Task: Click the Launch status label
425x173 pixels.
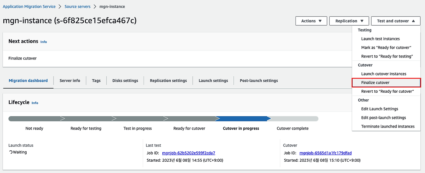Action: pos(21,145)
